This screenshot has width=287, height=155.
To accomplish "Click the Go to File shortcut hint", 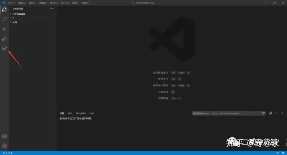I will click(169, 79).
